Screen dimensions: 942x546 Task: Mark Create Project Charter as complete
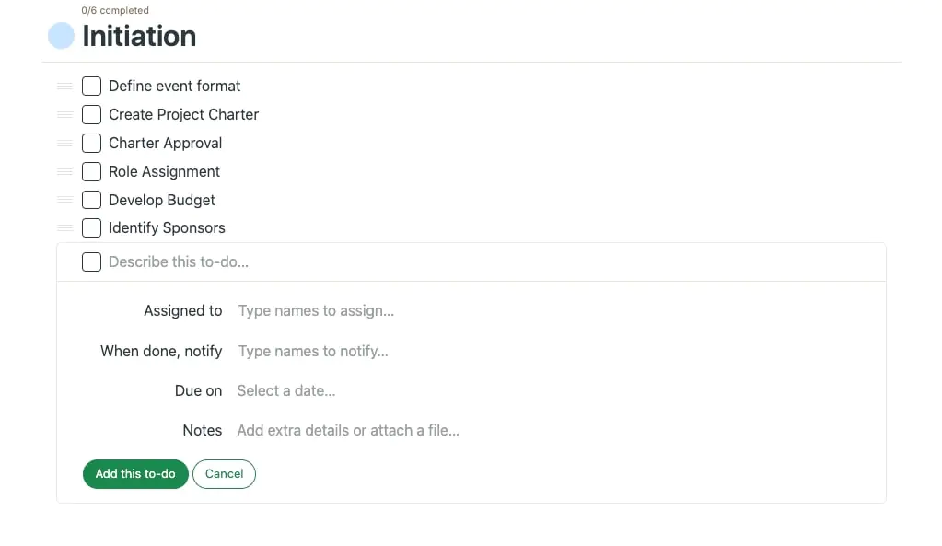point(91,114)
